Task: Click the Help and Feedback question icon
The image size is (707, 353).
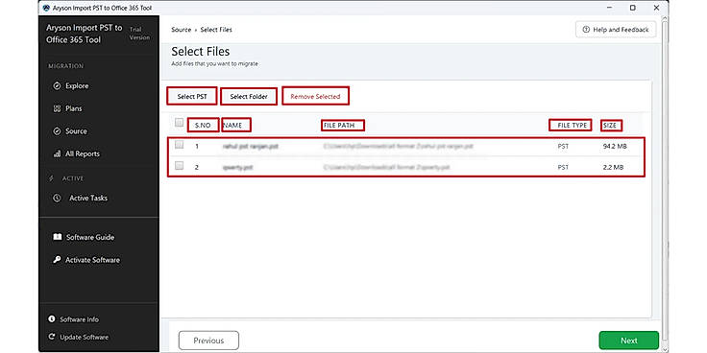Action: [x=586, y=30]
